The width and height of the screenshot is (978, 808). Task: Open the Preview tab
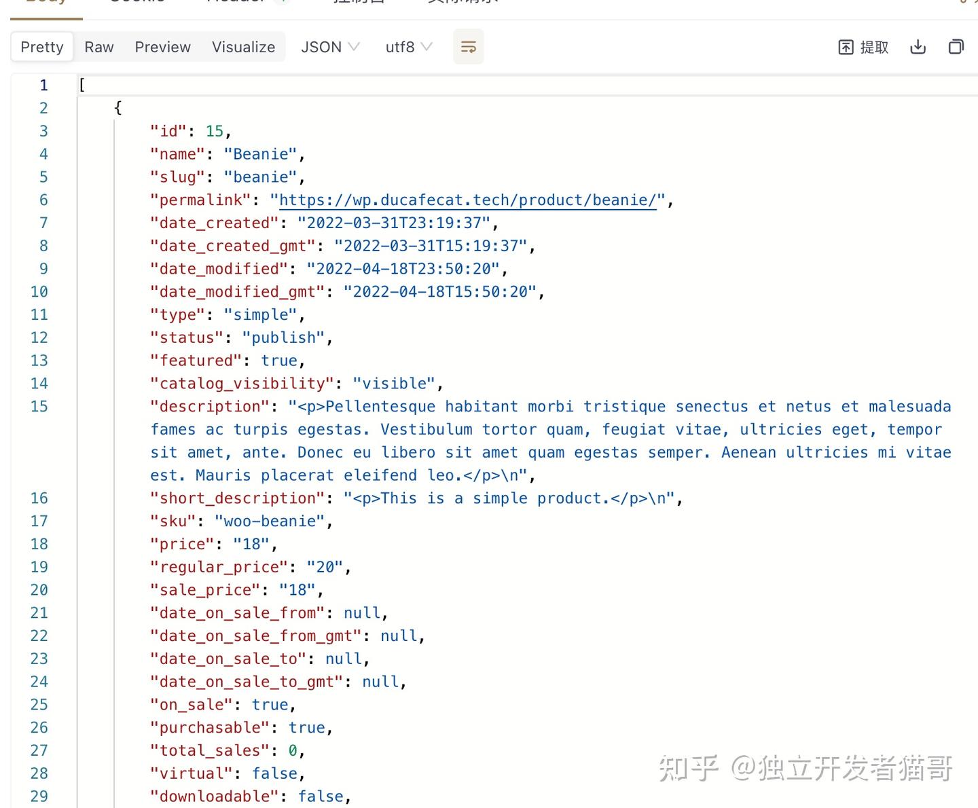(163, 47)
